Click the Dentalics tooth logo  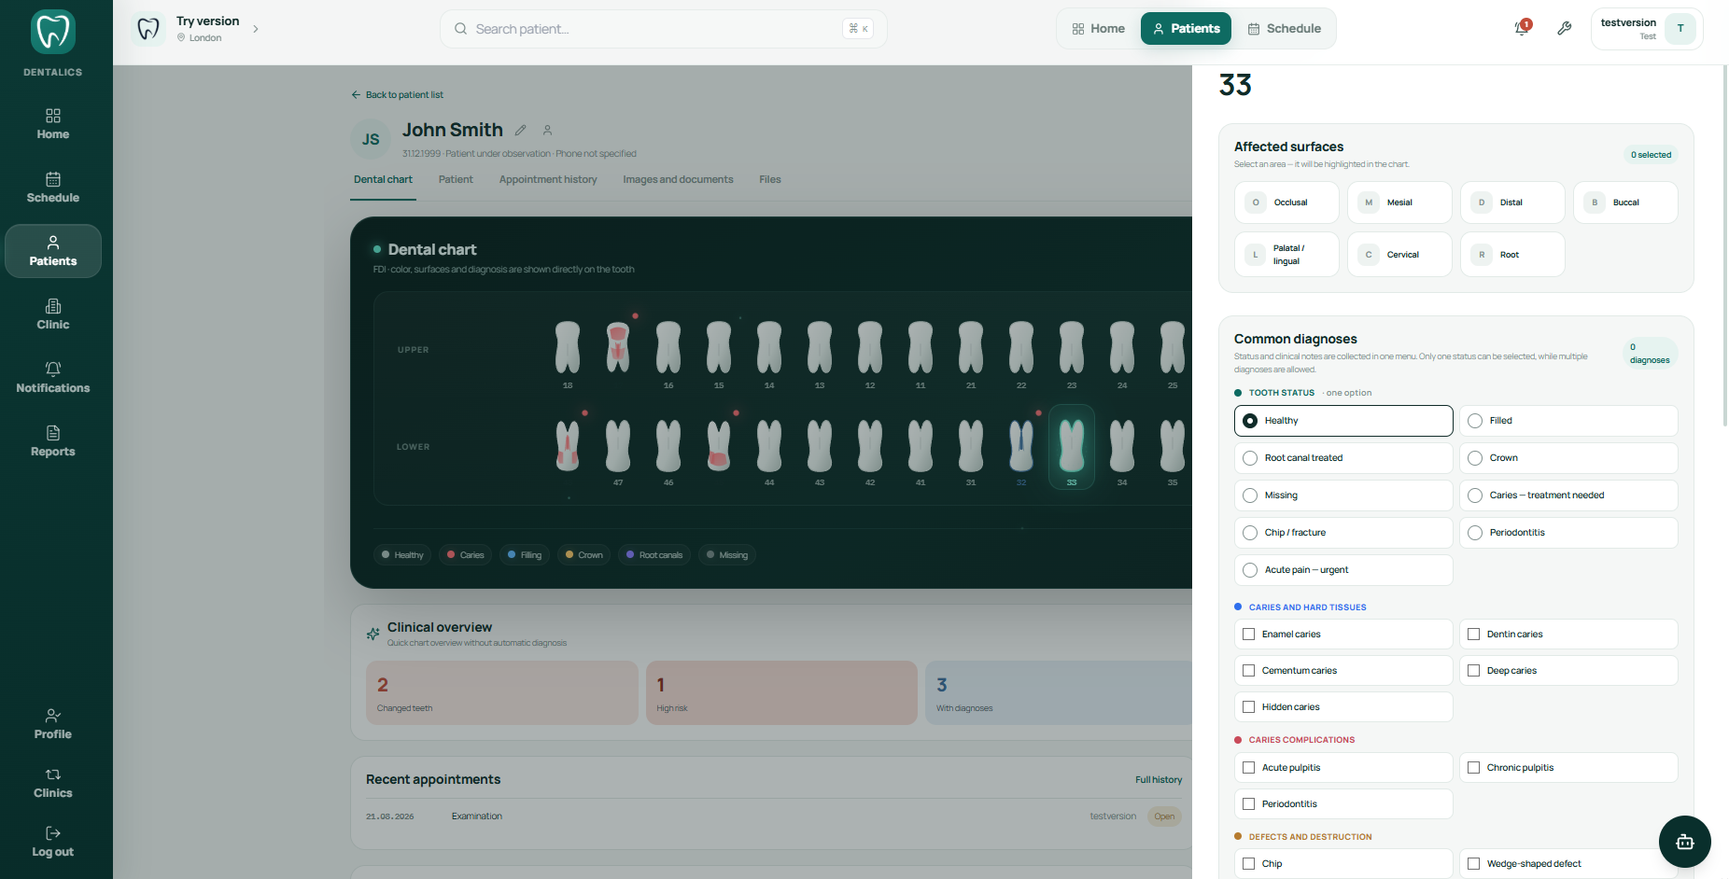[x=53, y=33]
